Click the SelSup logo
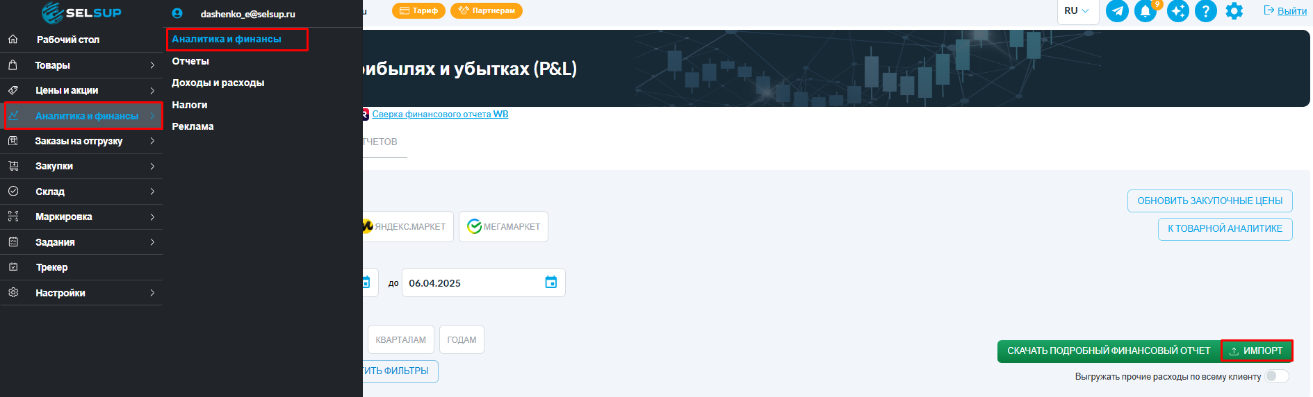 81,12
